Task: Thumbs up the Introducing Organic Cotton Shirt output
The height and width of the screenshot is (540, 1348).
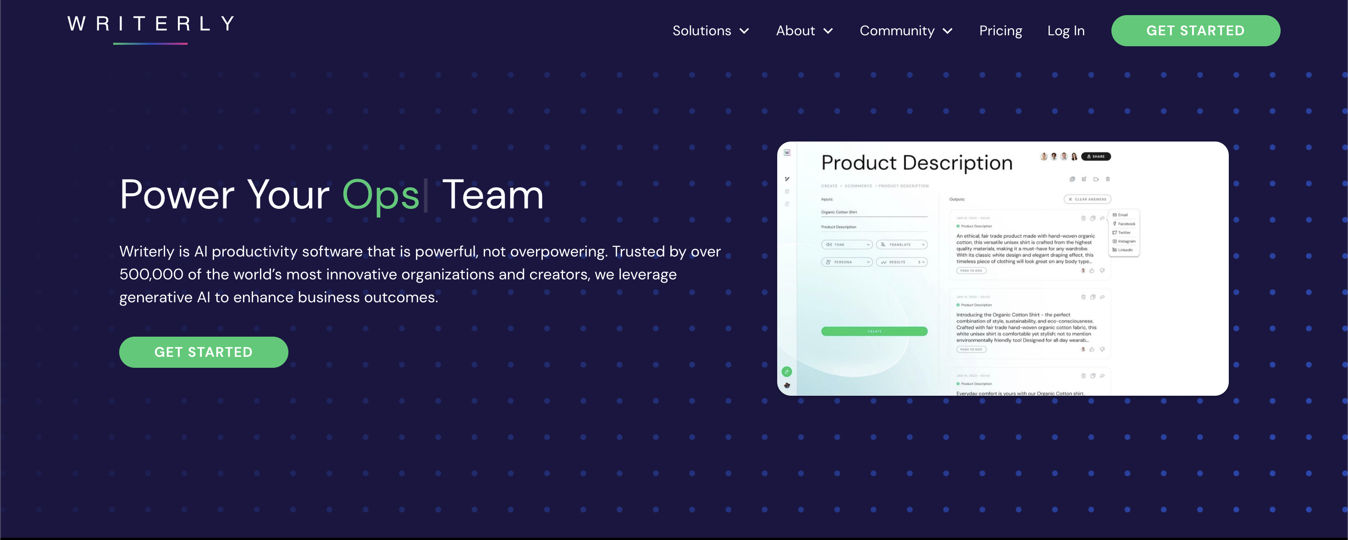Action: (1092, 349)
